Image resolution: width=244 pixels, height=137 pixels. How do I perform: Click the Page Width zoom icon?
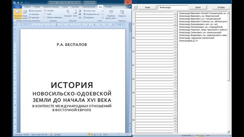80,18
